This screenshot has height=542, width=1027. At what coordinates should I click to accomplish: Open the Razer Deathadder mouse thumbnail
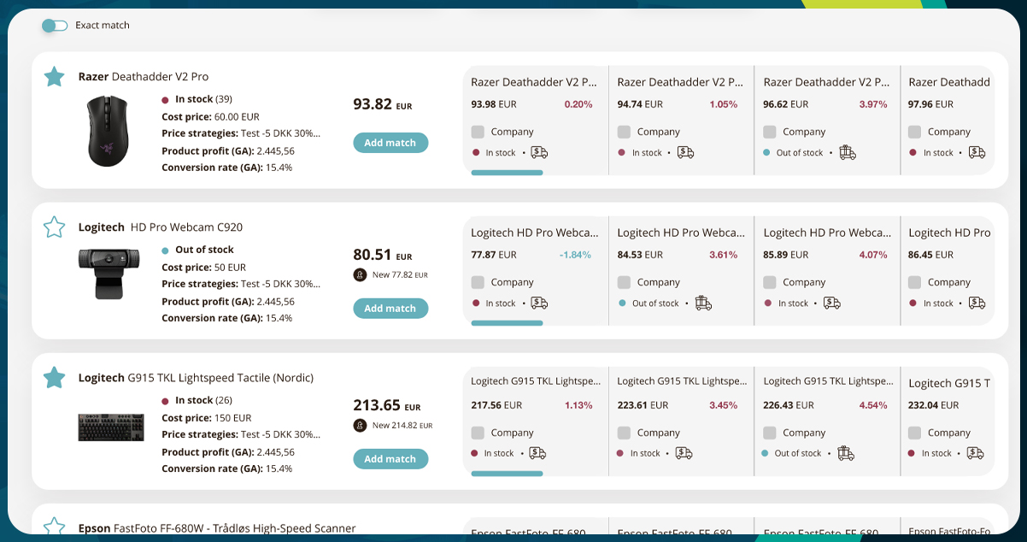(x=110, y=132)
